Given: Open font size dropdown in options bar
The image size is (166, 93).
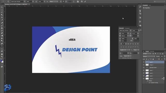Looking at the screenshot, I should 44,2.
